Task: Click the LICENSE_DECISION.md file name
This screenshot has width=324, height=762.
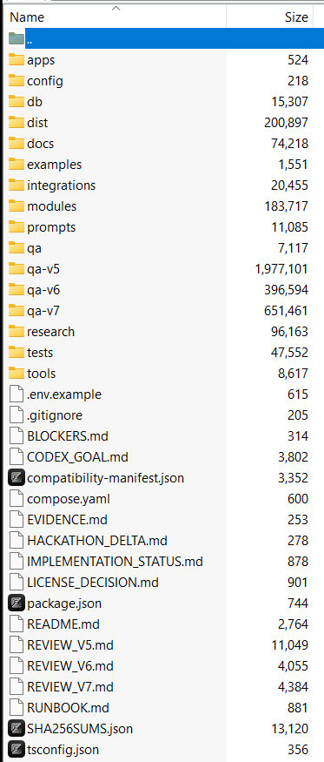Action: tap(93, 583)
